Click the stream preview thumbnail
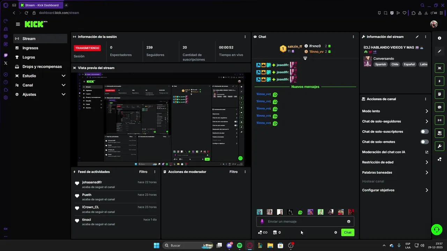447x251 pixels. click(161, 120)
